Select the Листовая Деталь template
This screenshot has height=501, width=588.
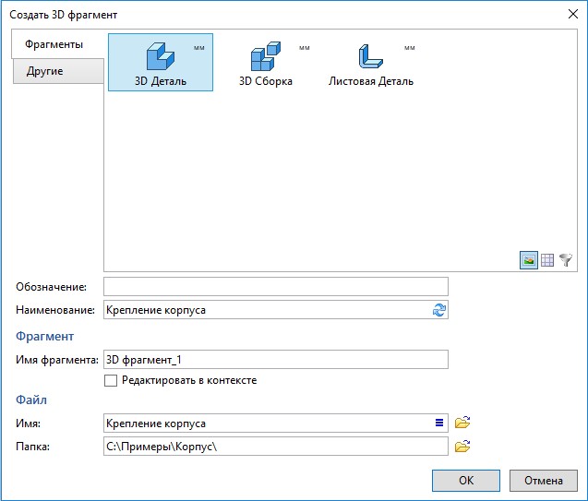tap(371, 62)
